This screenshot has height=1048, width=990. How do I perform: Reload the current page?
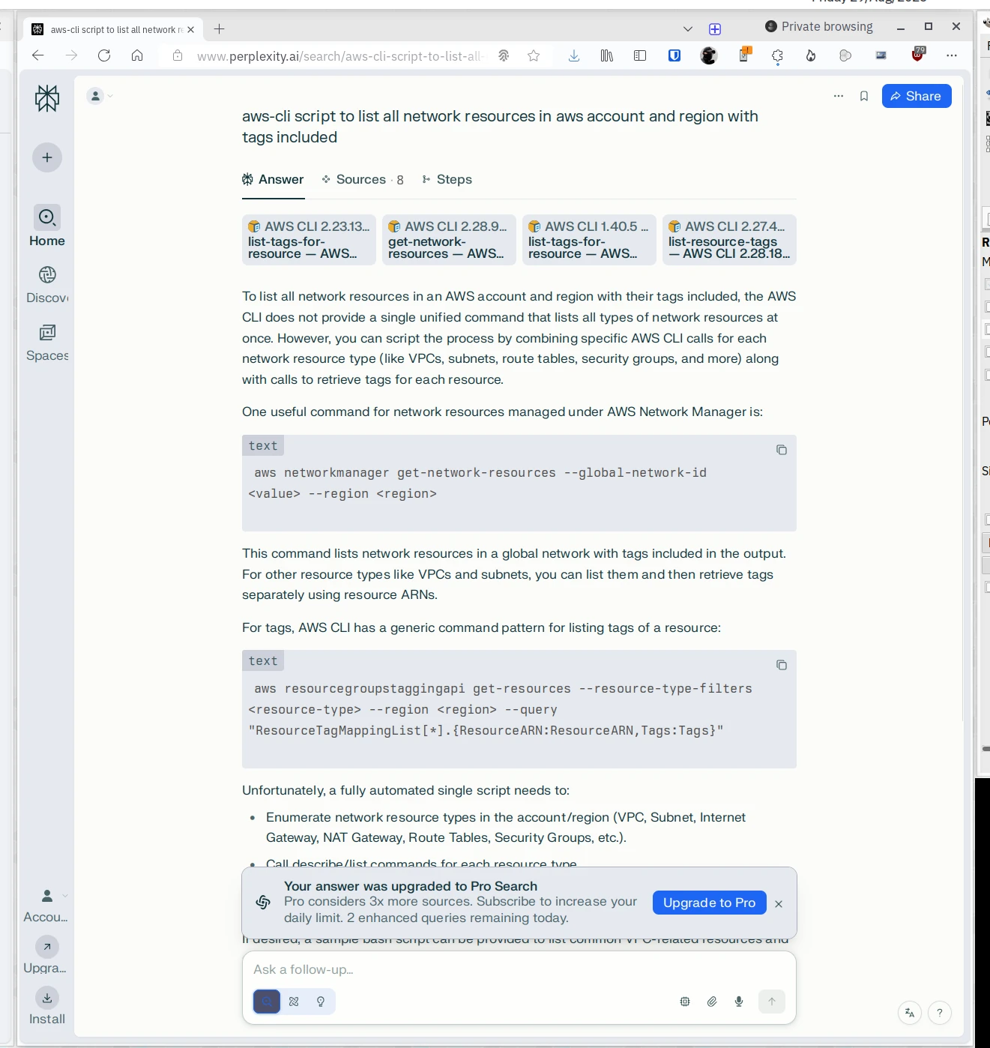104,55
